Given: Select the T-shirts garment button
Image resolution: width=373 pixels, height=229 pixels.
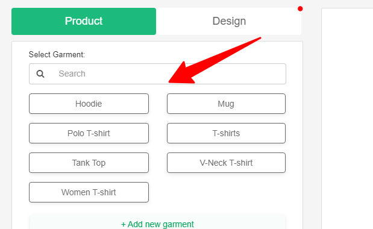Looking at the screenshot, I should pyautogui.click(x=226, y=133).
